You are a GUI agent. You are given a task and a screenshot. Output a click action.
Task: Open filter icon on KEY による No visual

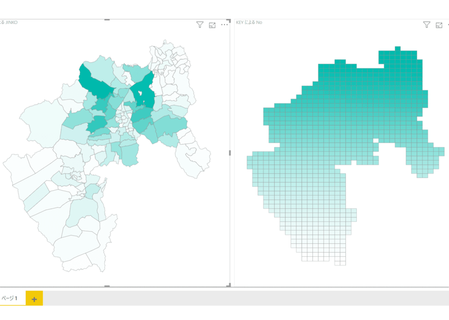(x=427, y=25)
